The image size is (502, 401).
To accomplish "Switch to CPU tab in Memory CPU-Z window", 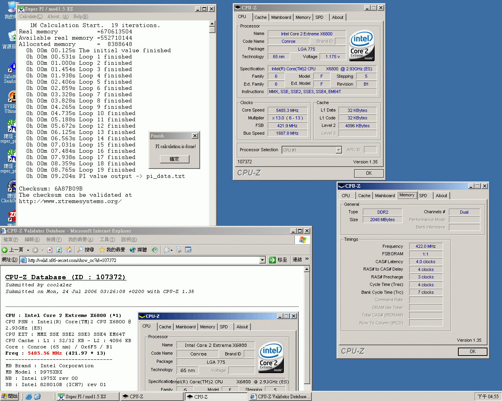I will pos(346,196).
